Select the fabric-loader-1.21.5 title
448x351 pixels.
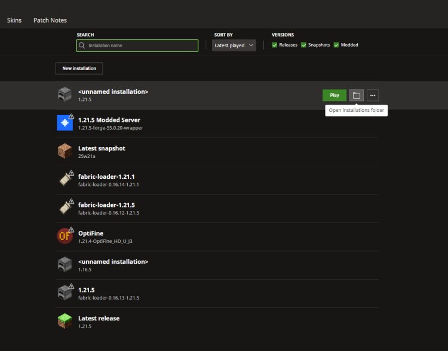tap(106, 205)
